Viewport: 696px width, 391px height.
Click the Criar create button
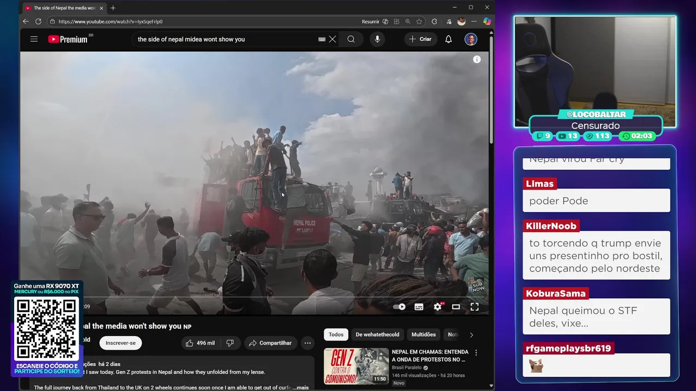pos(420,39)
